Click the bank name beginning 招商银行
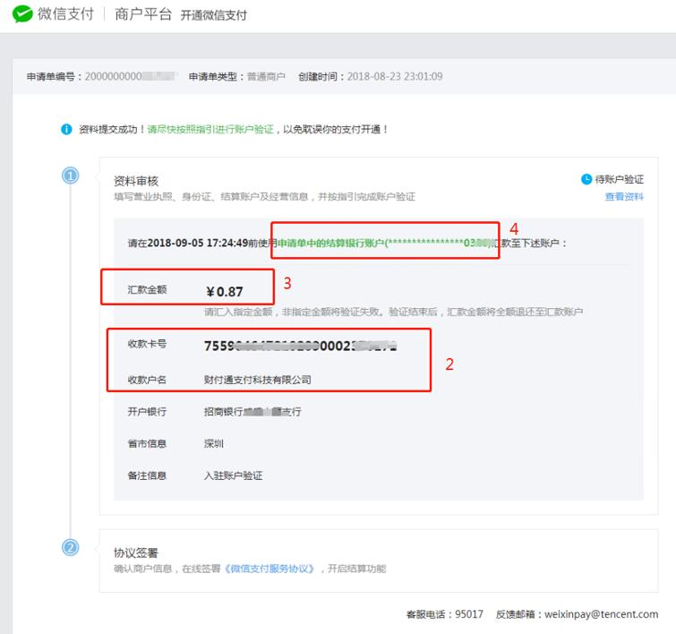The width and height of the screenshot is (676, 634). 252,412
